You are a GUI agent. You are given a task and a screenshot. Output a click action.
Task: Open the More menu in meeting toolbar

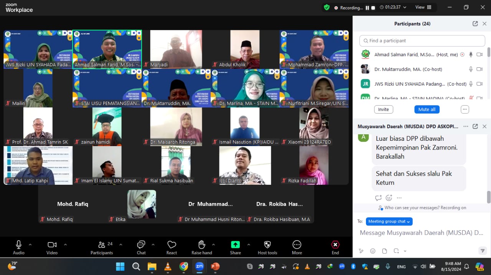[297, 247]
